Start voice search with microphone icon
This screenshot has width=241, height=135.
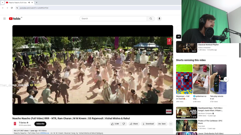(x=159, y=18)
